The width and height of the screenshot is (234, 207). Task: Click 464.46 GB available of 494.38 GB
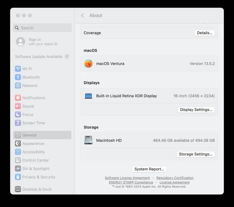point(184,140)
